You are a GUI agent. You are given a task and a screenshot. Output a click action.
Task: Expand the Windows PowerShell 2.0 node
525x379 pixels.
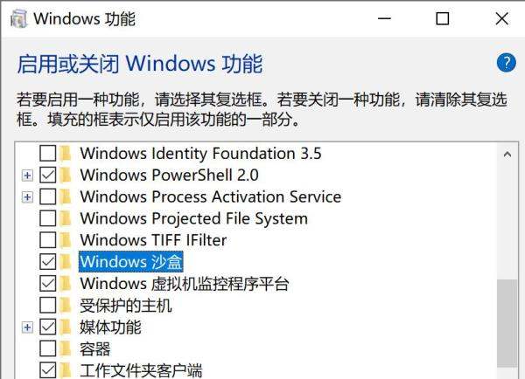click(x=28, y=175)
